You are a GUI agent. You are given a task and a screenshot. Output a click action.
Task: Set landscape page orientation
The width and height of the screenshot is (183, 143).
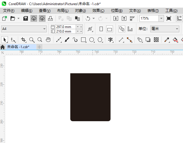[110, 29]
